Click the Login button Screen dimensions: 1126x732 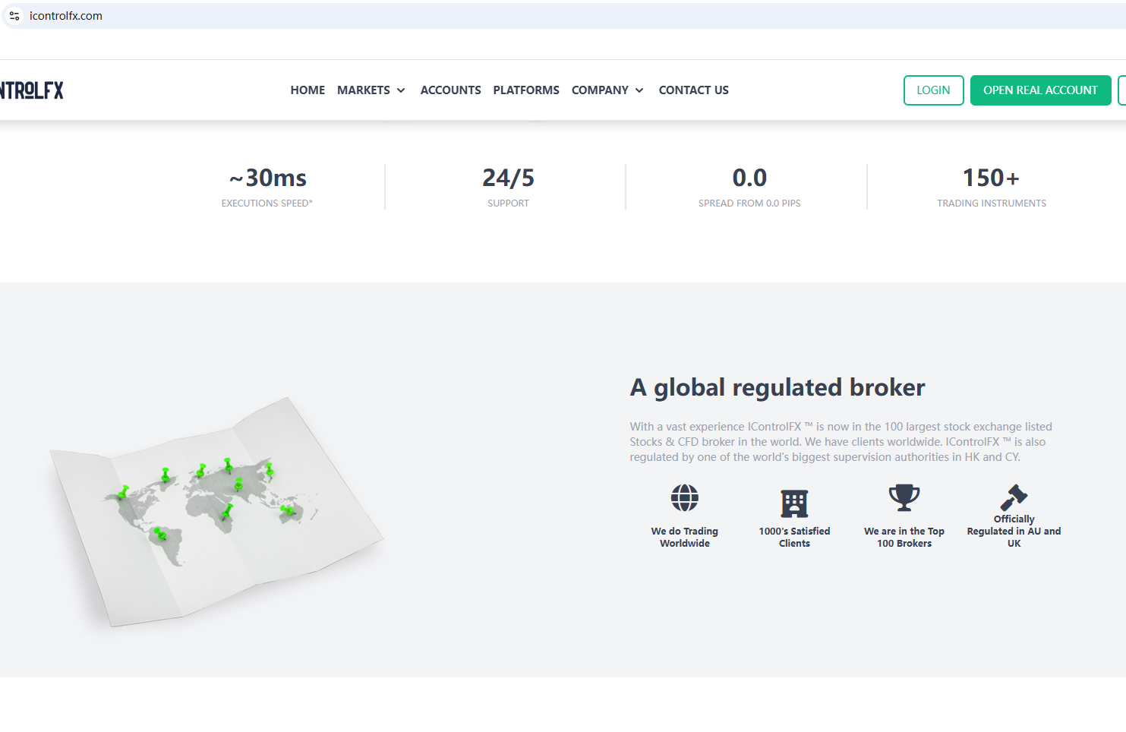pyautogui.click(x=934, y=90)
